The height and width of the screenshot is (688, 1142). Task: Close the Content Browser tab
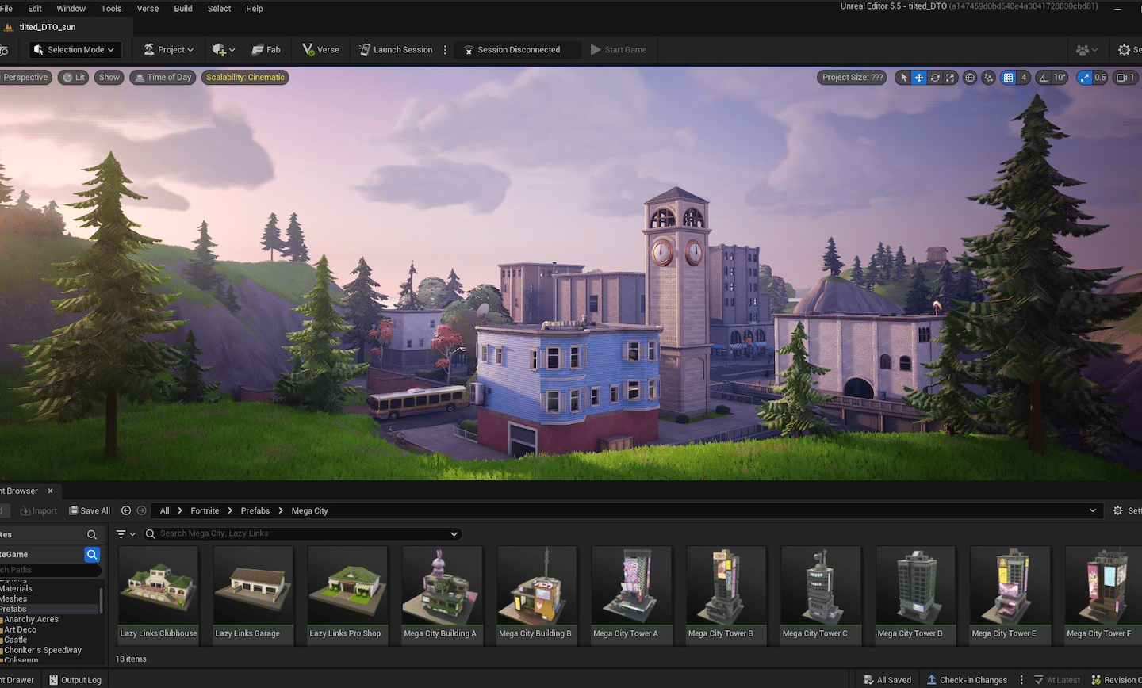coord(50,491)
